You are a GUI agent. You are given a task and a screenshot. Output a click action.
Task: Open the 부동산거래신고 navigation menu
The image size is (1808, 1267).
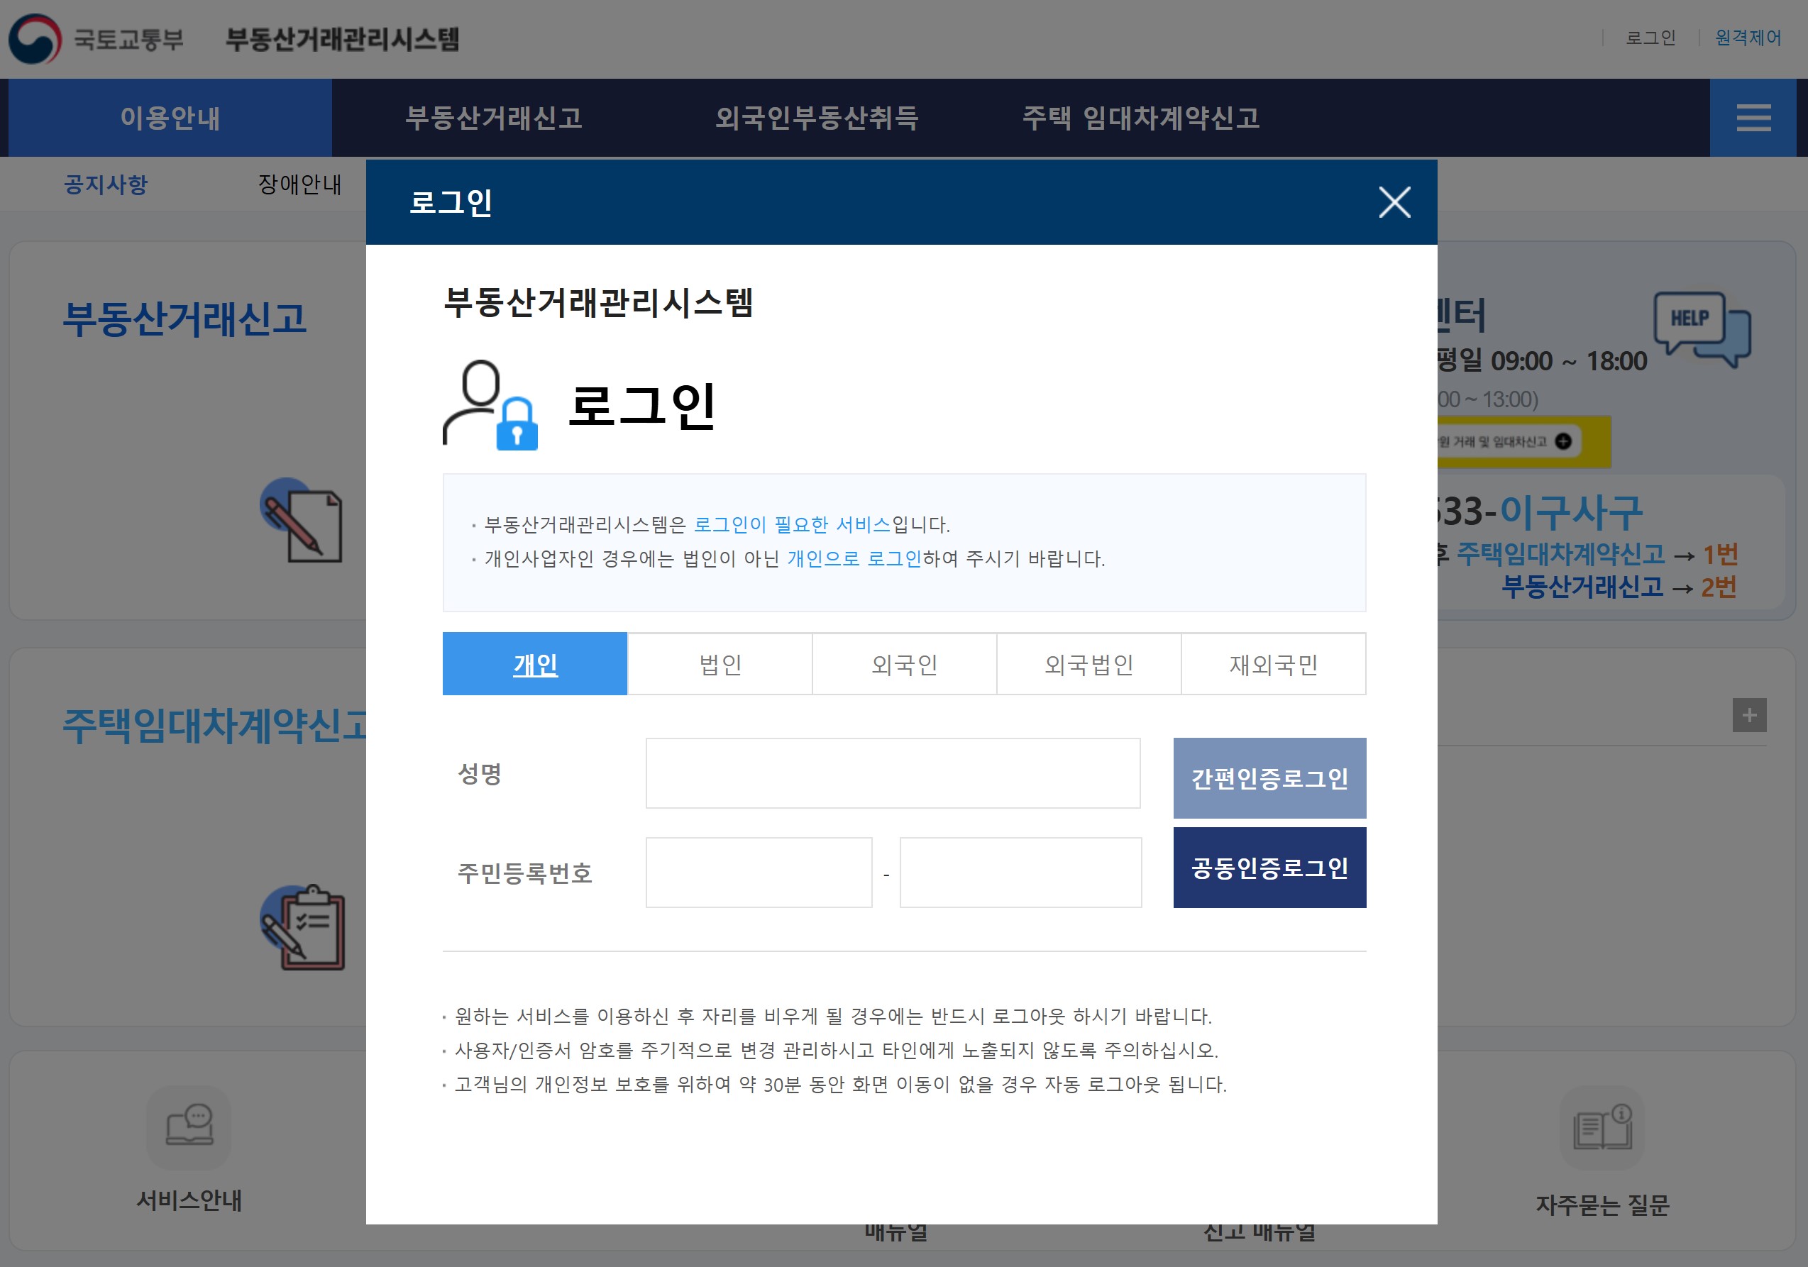point(495,118)
